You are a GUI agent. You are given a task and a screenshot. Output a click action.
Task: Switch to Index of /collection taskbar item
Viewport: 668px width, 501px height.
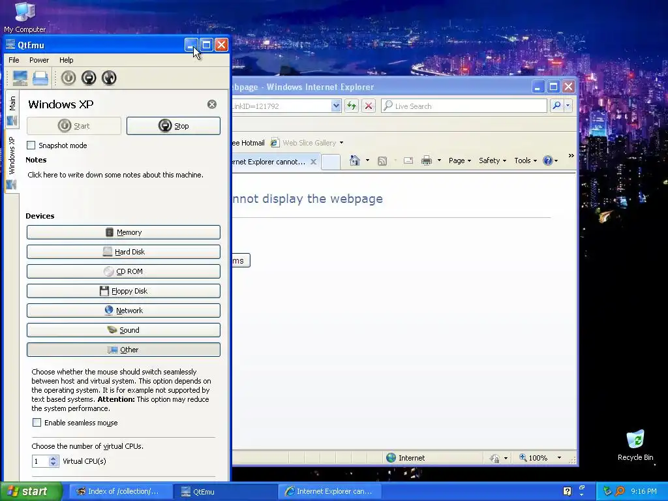[x=120, y=492]
